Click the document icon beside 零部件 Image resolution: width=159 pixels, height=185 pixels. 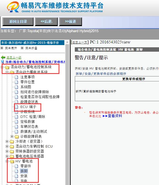click(x=17, y=166)
